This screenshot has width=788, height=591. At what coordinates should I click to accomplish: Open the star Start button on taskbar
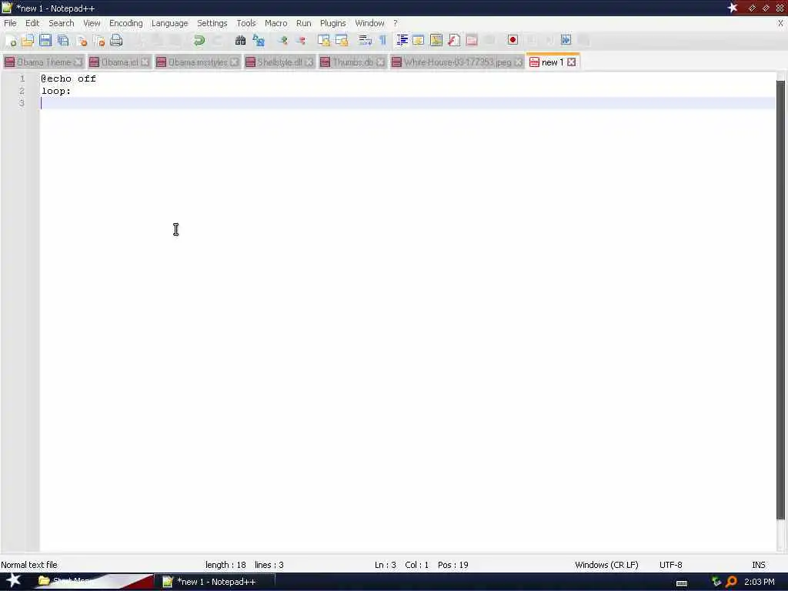click(x=14, y=580)
